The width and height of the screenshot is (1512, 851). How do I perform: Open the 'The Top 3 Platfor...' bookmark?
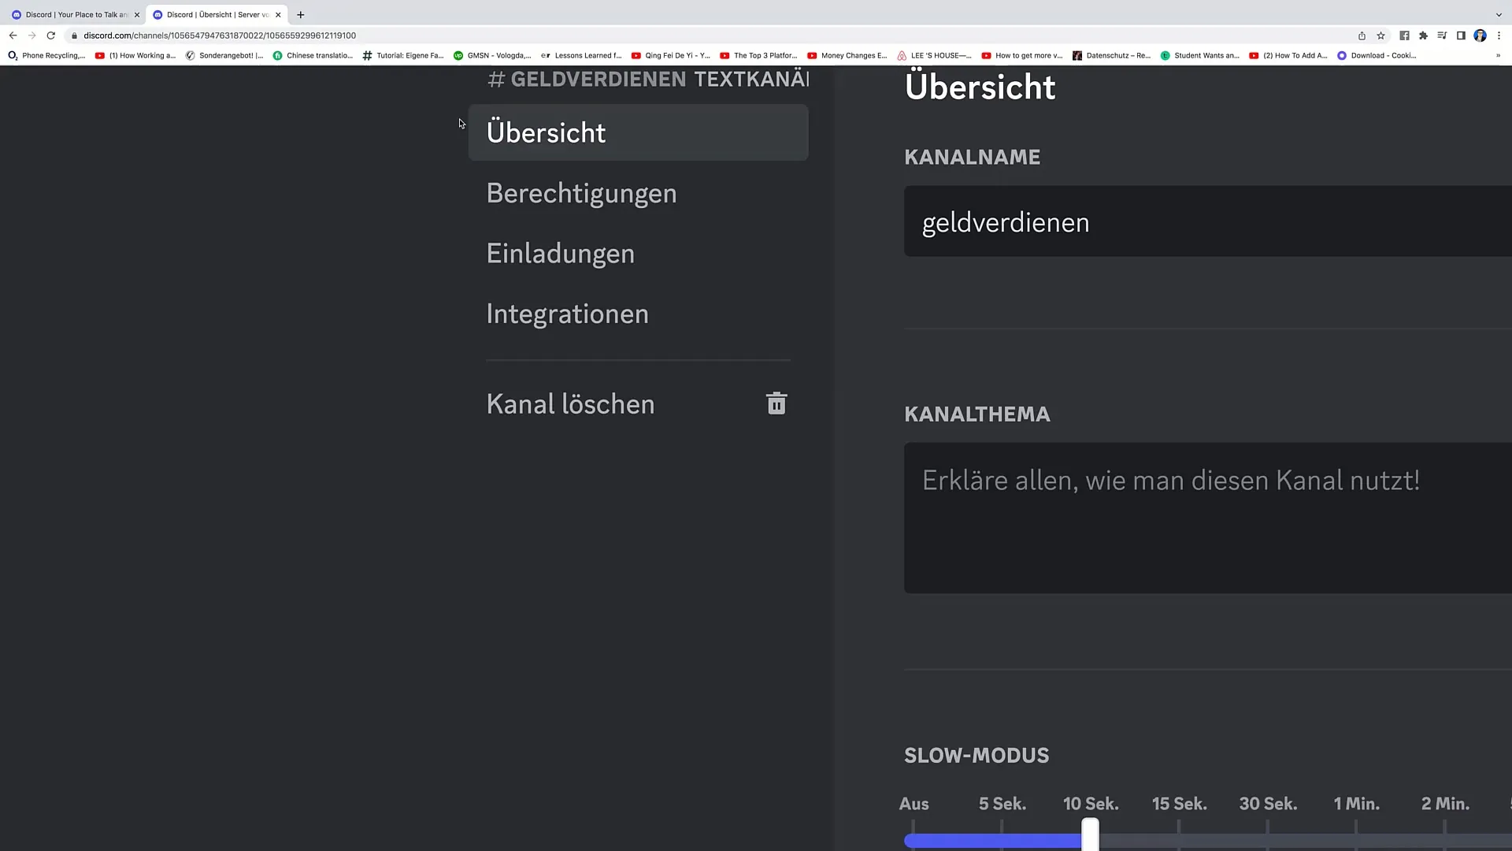(759, 55)
